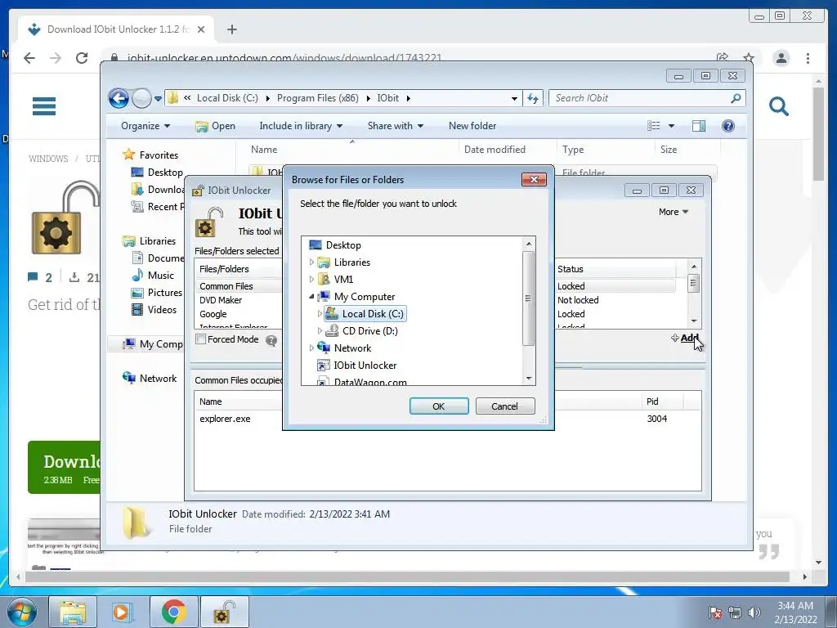Open Videos library in Explorer sidebar
This screenshot has height=628, width=837.
tap(162, 310)
